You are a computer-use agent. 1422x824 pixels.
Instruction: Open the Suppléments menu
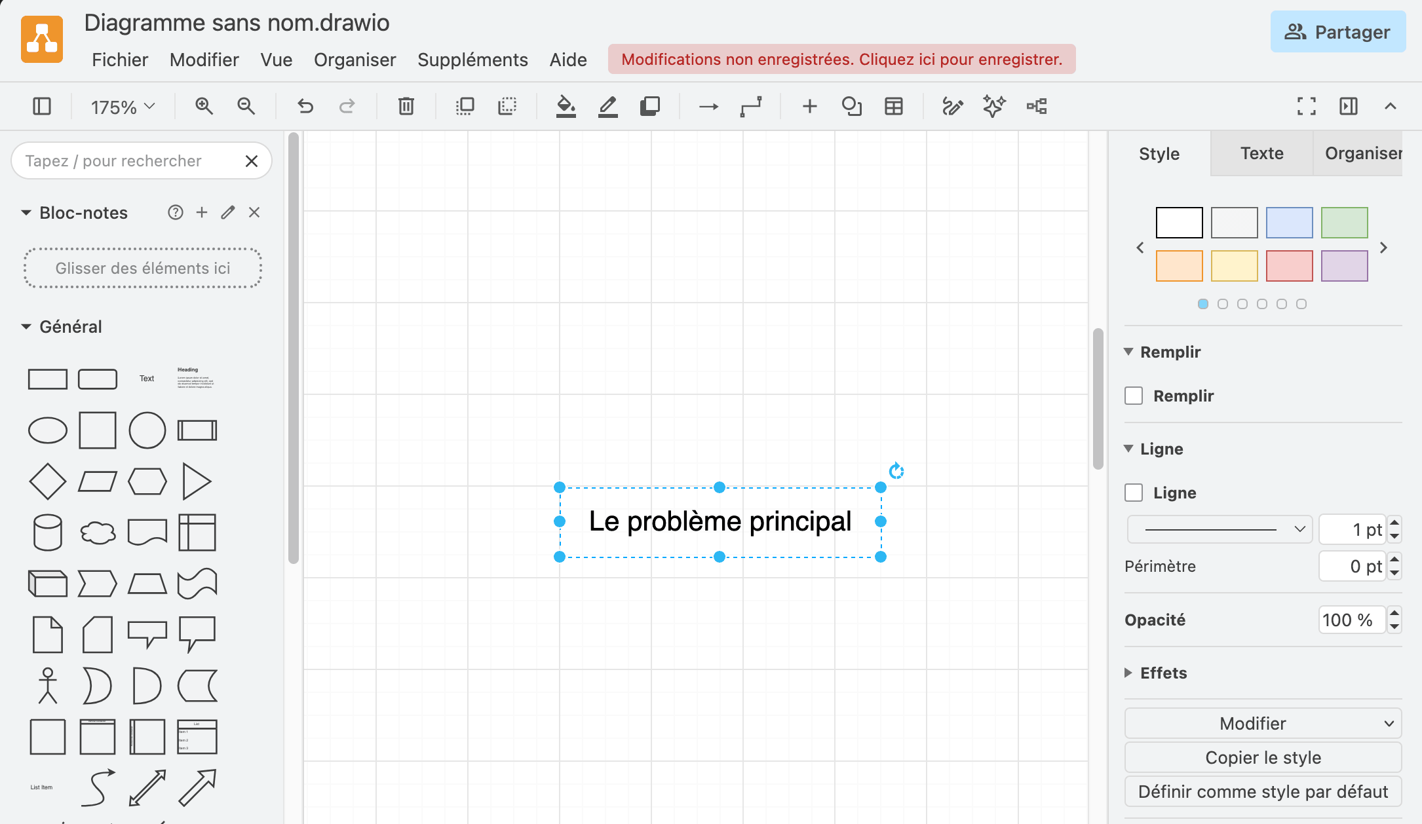[x=472, y=60]
